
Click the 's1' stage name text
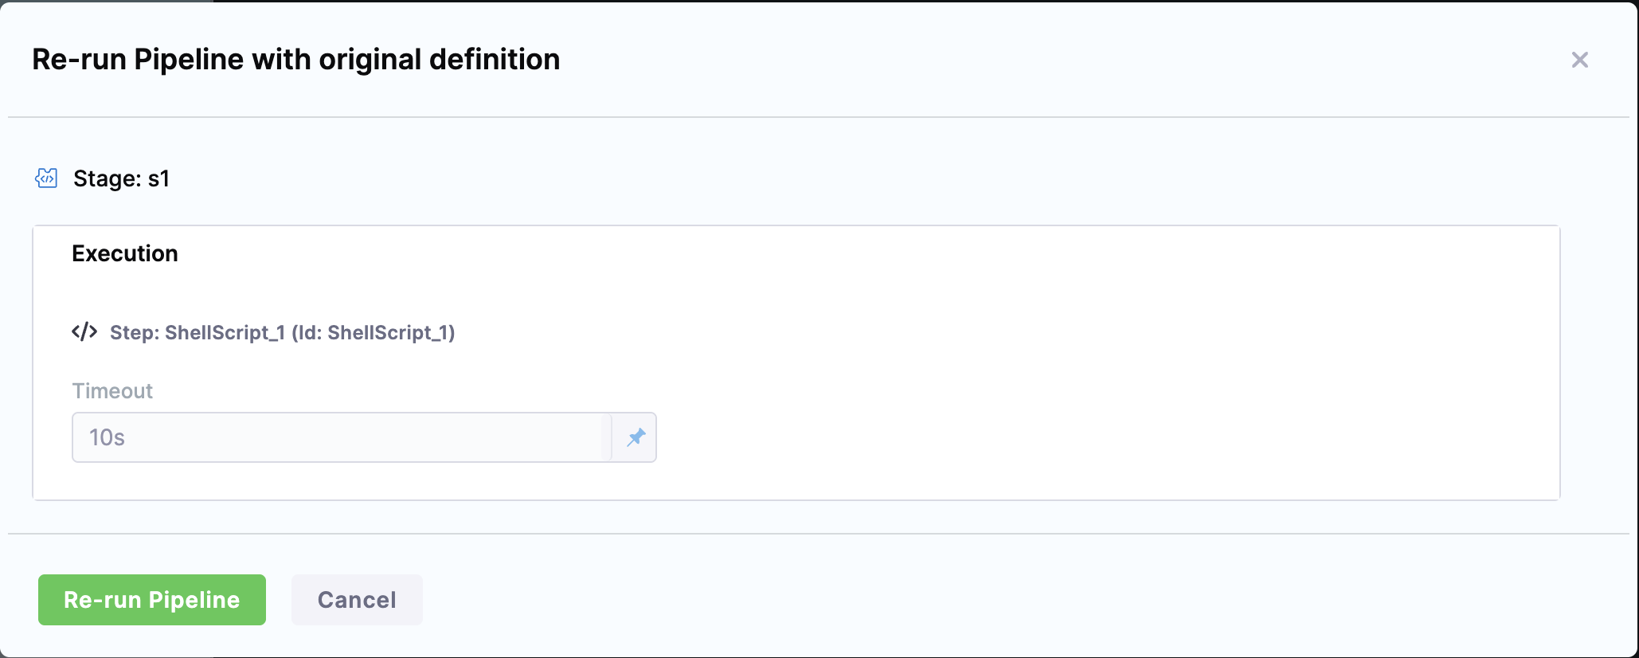[x=158, y=178]
